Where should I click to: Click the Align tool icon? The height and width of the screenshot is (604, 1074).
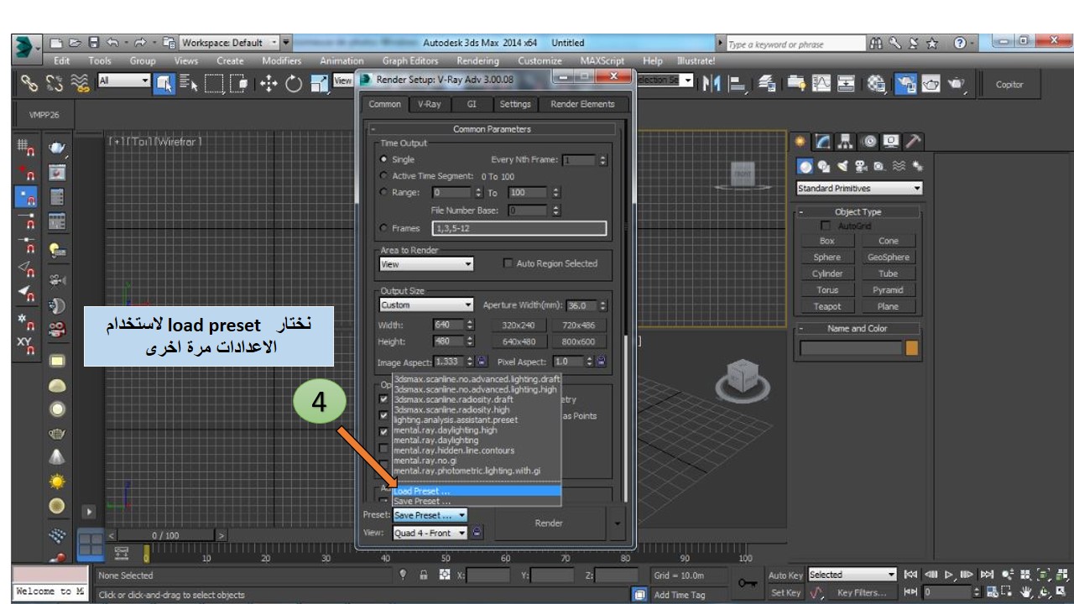739,82
